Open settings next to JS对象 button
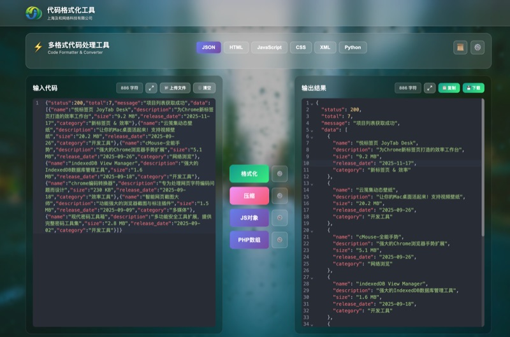This screenshot has width=510, height=337. (x=279, y=218)
